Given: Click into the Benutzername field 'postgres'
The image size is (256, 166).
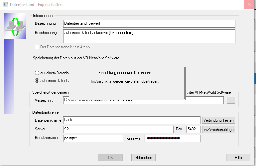Looking at the screenshot, I should point(93,138).
